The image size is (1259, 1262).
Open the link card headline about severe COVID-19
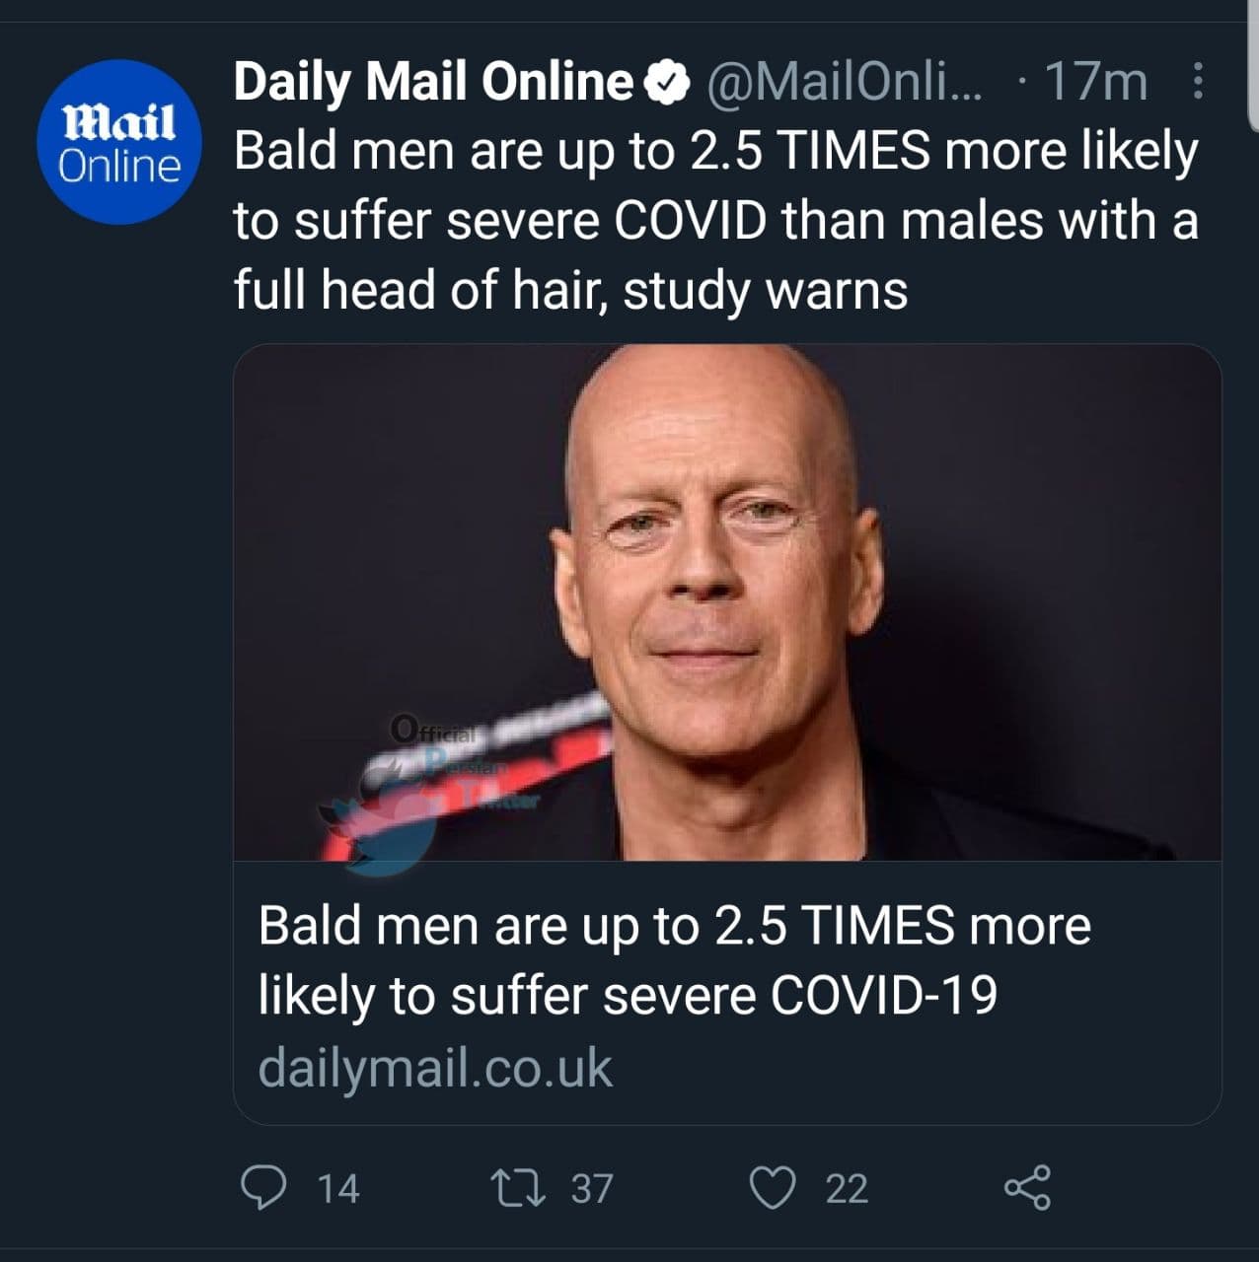pyautogui.click(x=675, y=960)
